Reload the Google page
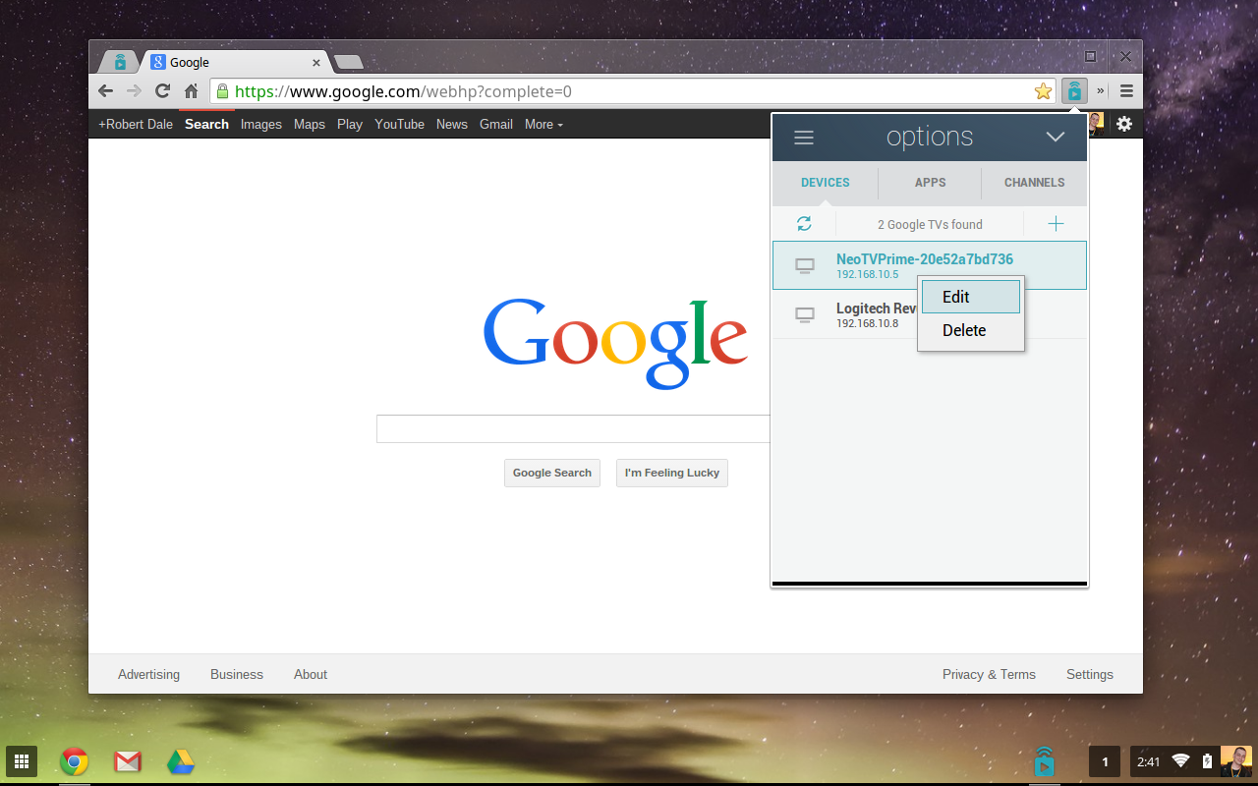Screen dimensions: 1258x786 click(161, 90)
